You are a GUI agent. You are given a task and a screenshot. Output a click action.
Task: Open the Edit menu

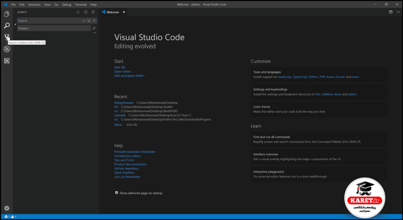coord(22,5)
